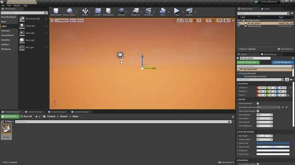Click the Horizon Color swatch
The width and height of the screenshot is (295, 165).
(273, 147)
